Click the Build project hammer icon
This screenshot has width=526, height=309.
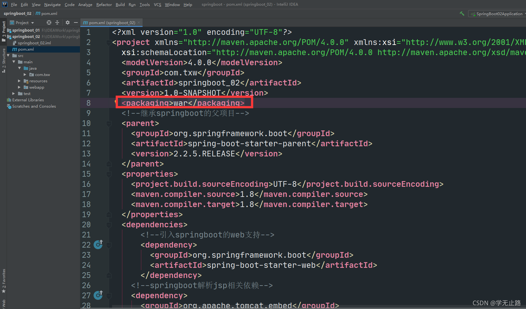pyautogui.click(x=462, y=14)
